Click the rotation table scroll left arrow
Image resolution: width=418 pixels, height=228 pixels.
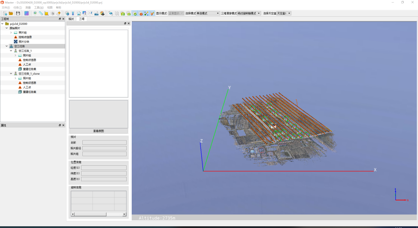click(73, 214)
